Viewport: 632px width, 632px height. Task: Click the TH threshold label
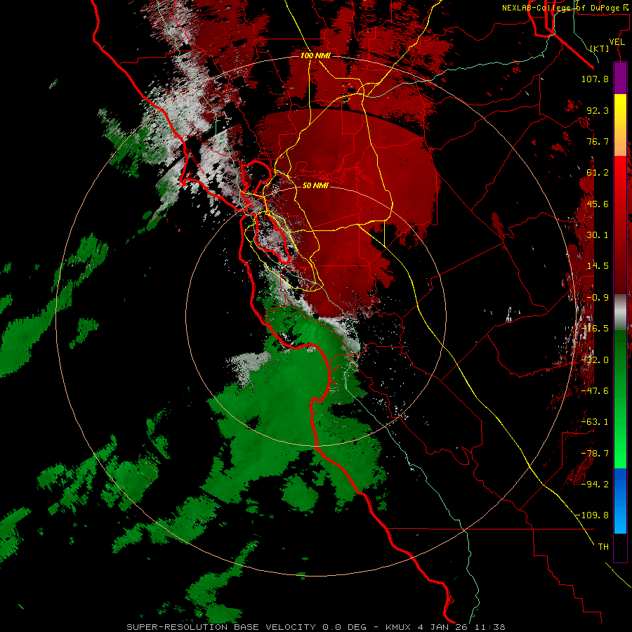603,547
